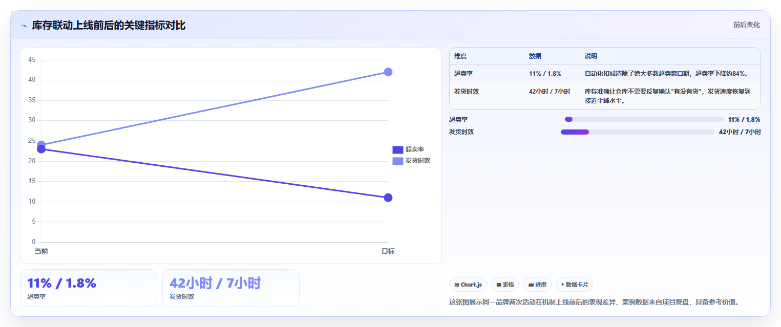This screenshot has height=327, width=781.
Task: Click the 数据卡片 tag chip
Action: tap(575, 285)
